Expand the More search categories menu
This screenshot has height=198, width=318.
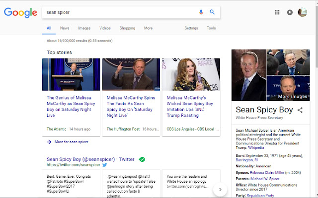148,28
